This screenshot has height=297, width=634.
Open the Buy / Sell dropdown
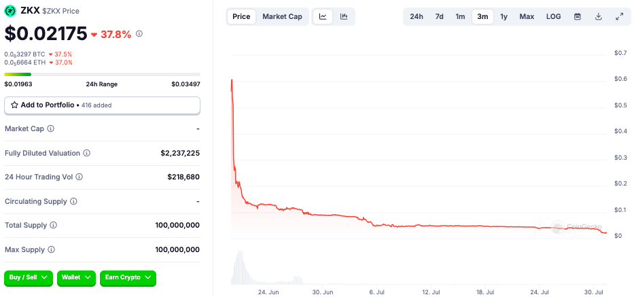29,277
